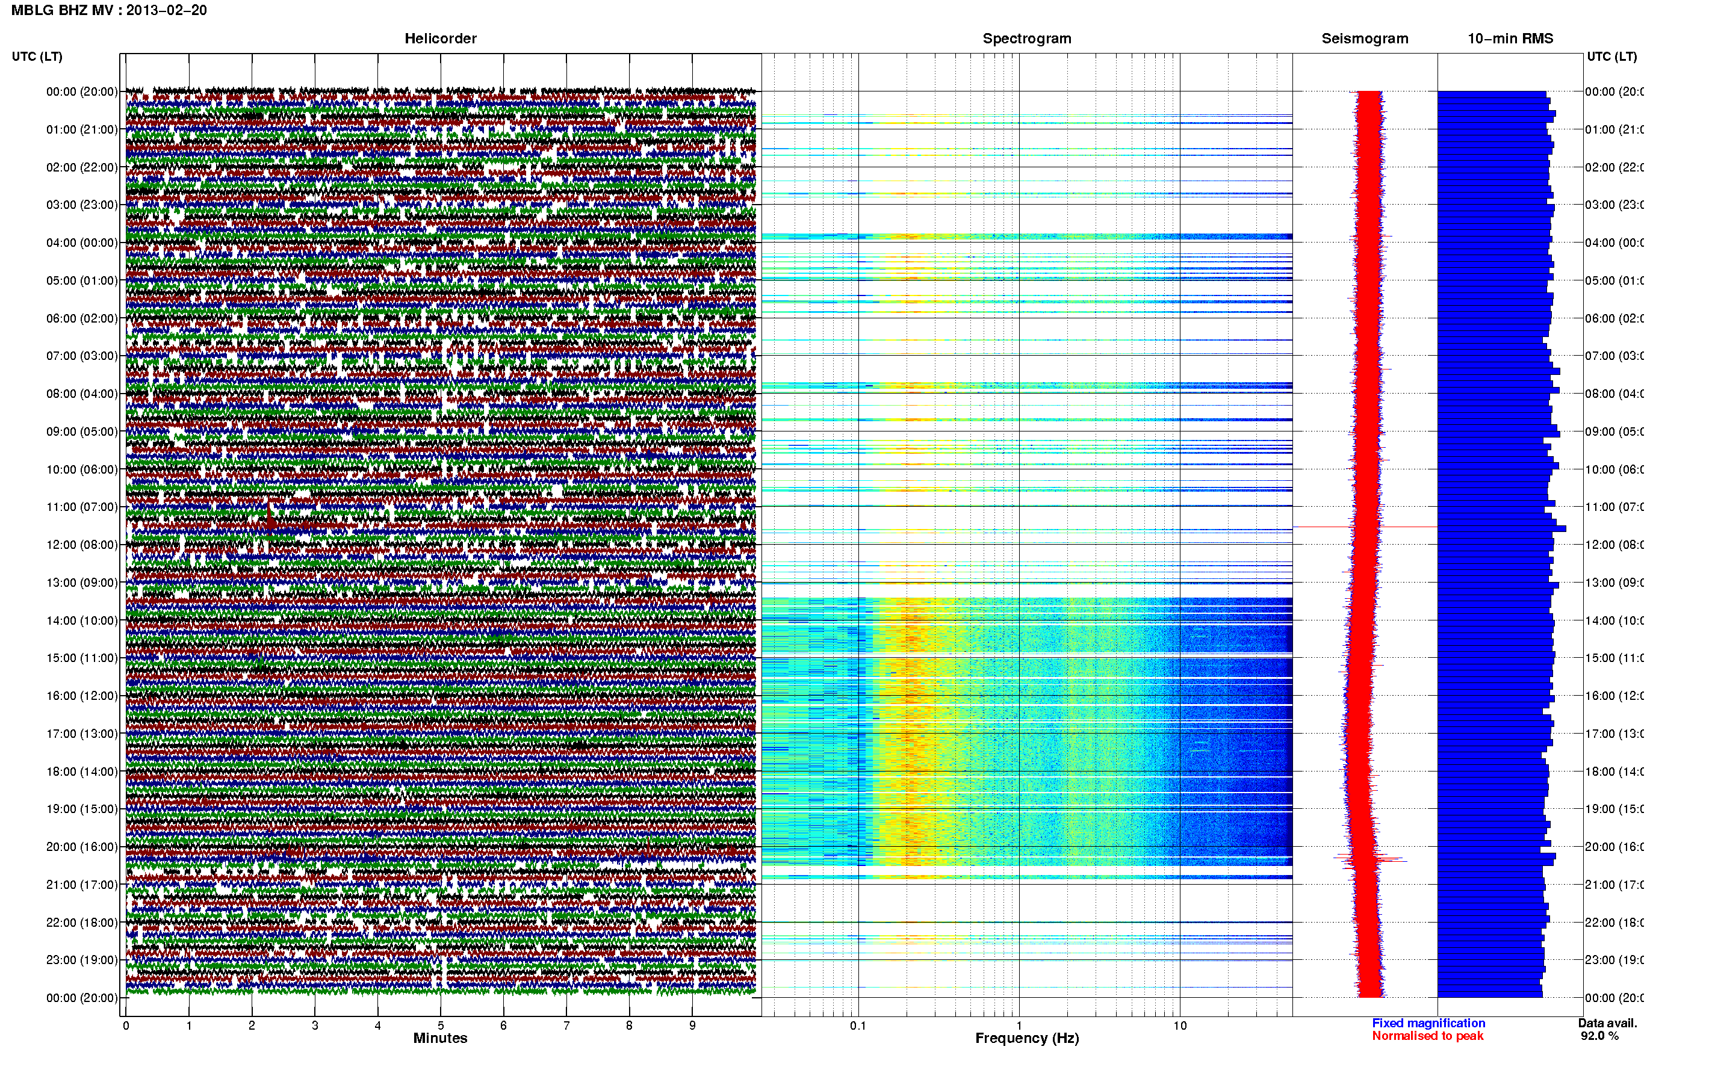Select the 01:00 (21:00) left time label
The height and width of the screenshot is (1070, 1712).
(x=82, y=129)
